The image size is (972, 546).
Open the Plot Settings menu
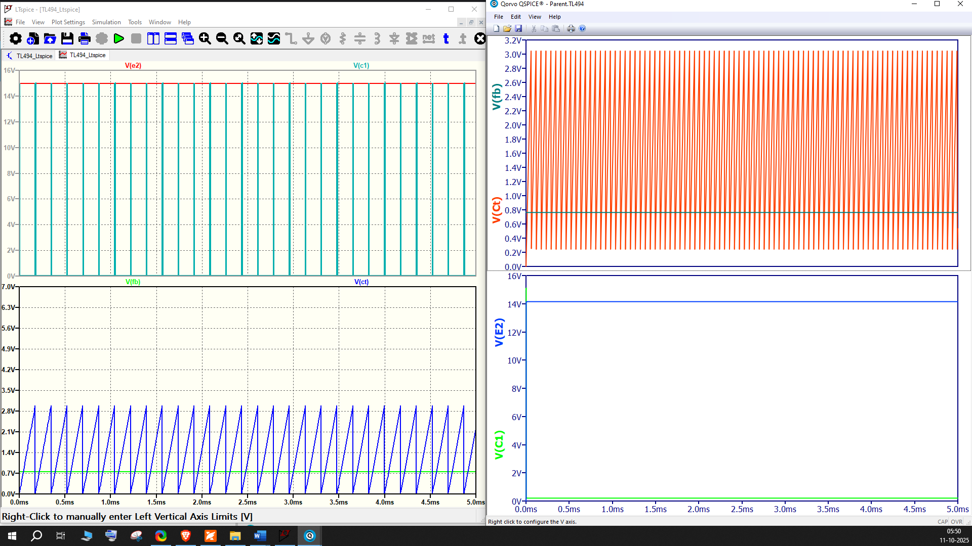pyautogui.click(x=68, y=22)
